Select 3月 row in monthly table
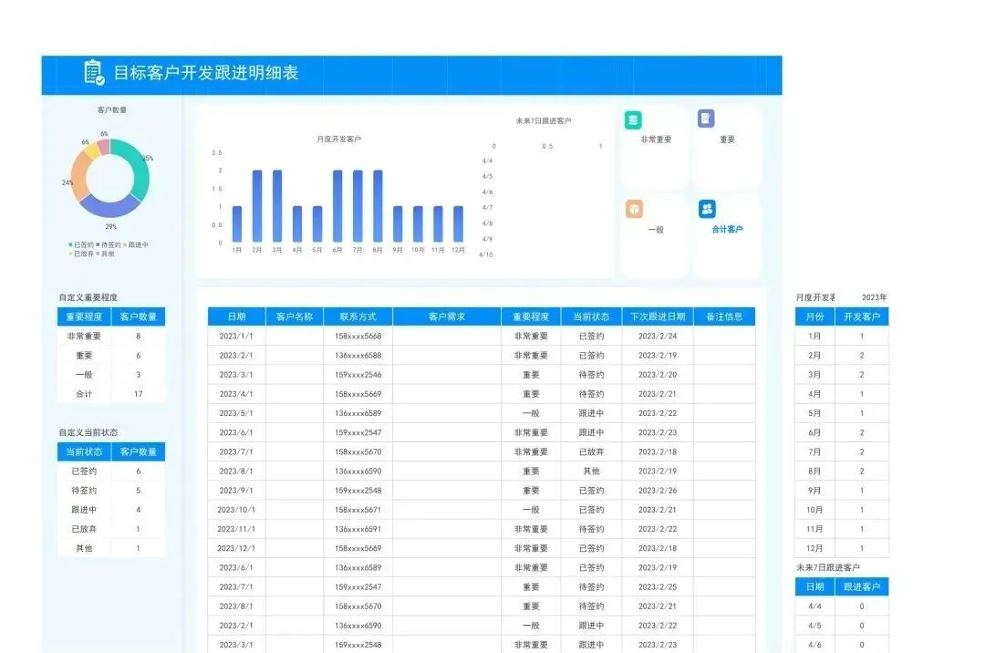Viewport: 985px width, 653px height. point(842,375)
